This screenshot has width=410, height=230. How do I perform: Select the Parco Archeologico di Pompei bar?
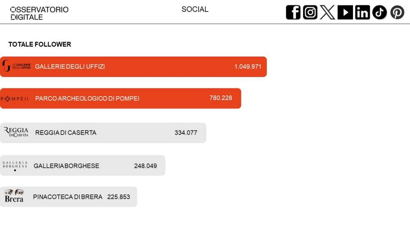pos(121,98)
